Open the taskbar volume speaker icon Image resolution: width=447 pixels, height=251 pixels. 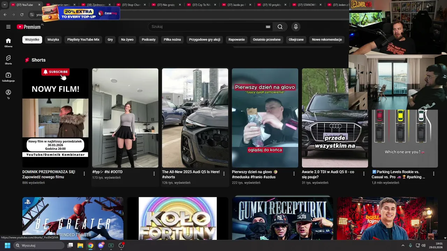(423, 245)
